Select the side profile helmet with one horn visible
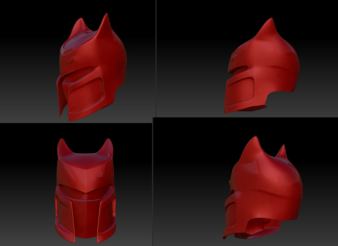The height and width of the screenshot is (246, 338). pos(261,66)
